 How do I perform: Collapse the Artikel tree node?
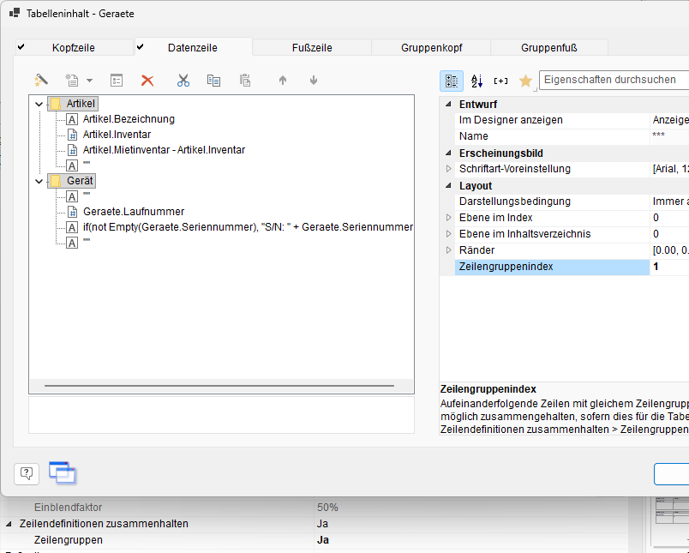click(39, 104)
